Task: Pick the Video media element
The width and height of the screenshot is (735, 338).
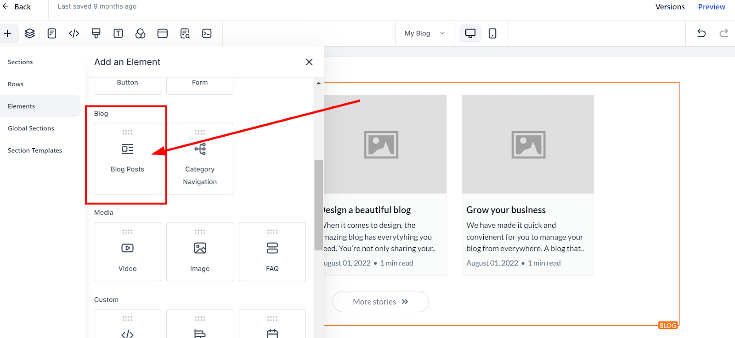Action: (x=127, y=251)
